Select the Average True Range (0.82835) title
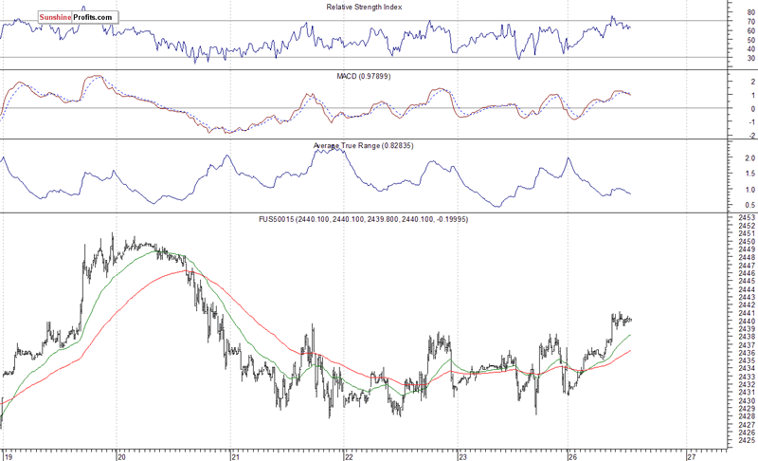 click(364, 145)
